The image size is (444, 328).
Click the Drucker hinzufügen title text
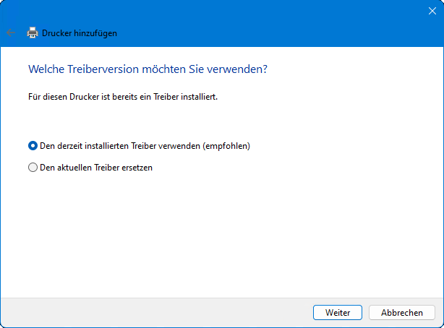pyautogui.click(x=80, y=33)
